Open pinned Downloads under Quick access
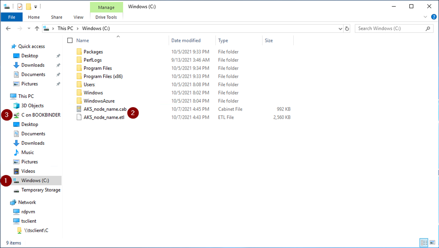439x248 pixels. tap(33, 65)
